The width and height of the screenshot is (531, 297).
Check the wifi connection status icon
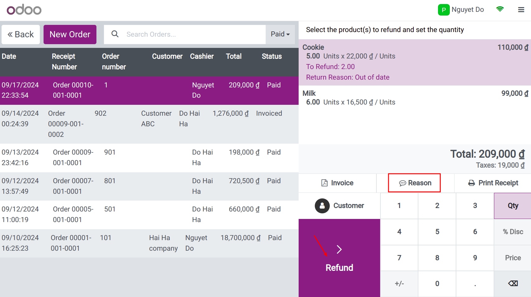tap(500, 9)
